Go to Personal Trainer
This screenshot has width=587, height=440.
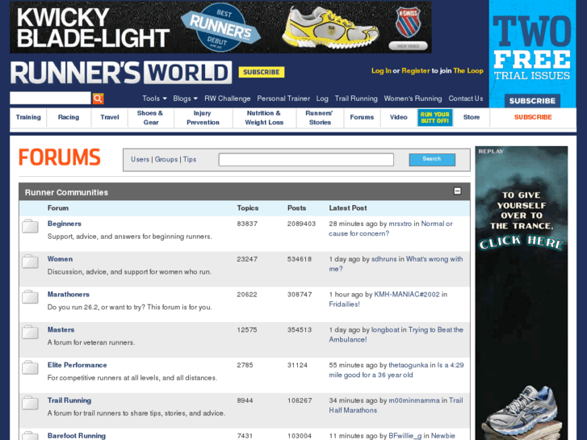pyautogui.click(x=283, y=98)
